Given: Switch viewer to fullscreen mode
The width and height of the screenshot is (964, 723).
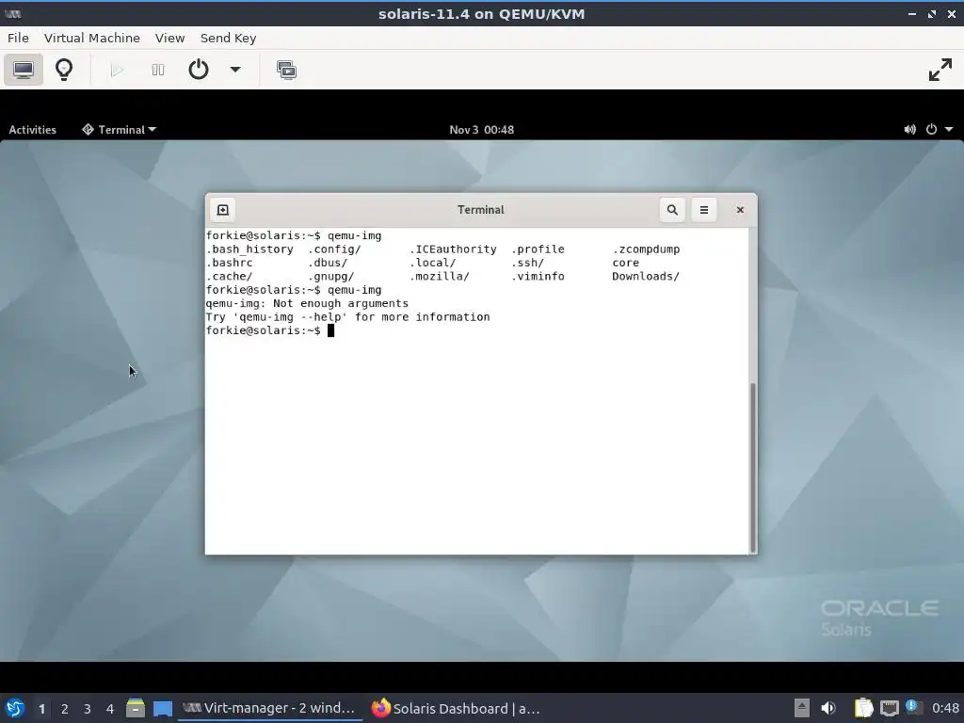Looking at the screenshot, I should tap(940, 70).
